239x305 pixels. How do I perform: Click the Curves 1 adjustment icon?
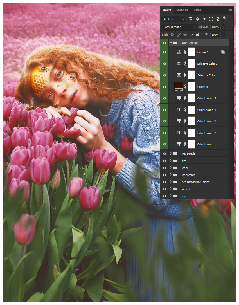179,52
